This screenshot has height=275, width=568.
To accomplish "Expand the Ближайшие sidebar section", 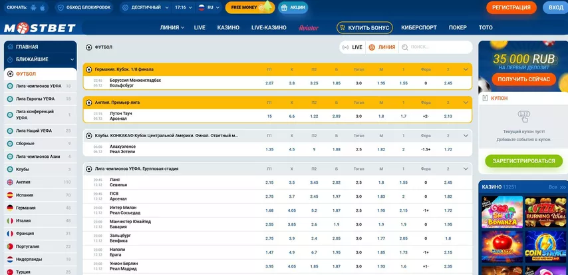I will click(72, 59).
